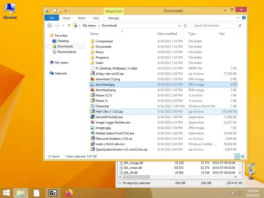The image size is (264, 198).
Task: Select file name OpenSyobonAction-rc3-win32-bin.zip
Action: tap(121, 150)
